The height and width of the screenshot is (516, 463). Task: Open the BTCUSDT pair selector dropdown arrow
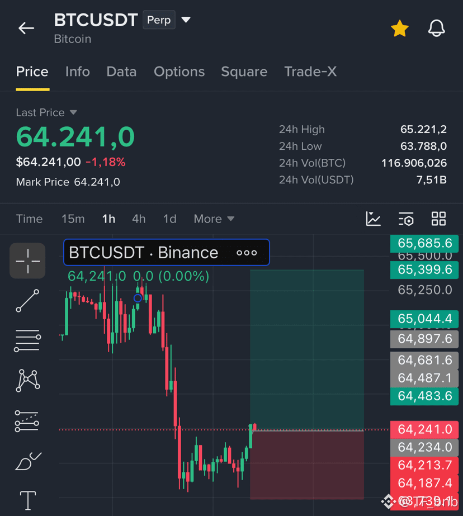point(186,20)
